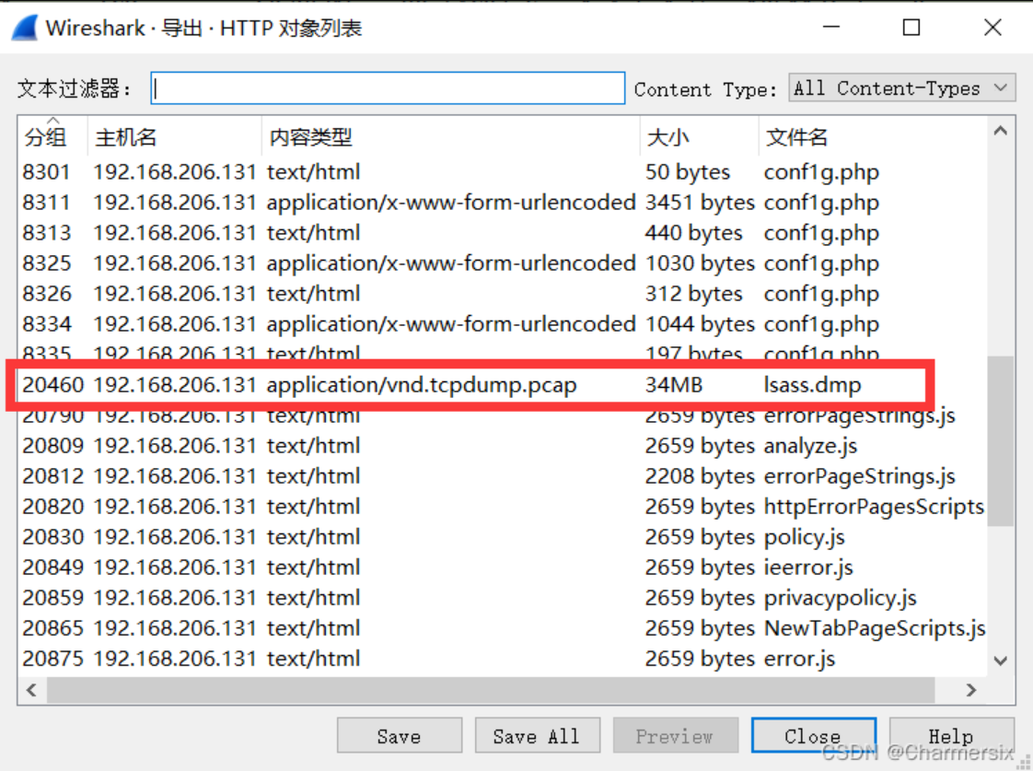Select packet 8326 row with 312 bytes
Screen dimensions: 1033x771
(504, 293)
